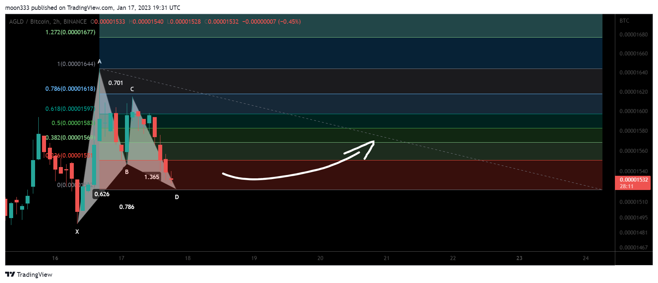
Task: Click price axis level 0.00001620
Action: tap(634, 92)
